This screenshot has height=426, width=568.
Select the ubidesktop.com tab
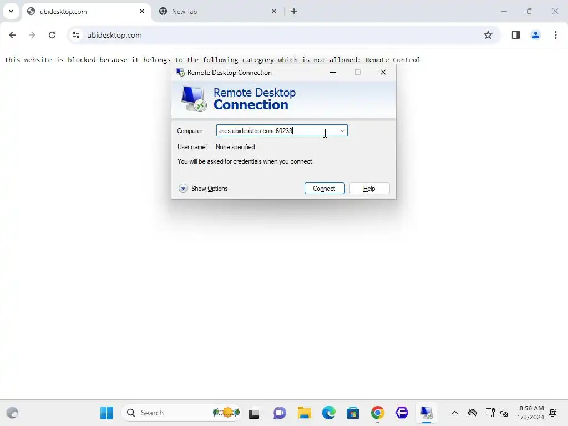coord(87,11)
